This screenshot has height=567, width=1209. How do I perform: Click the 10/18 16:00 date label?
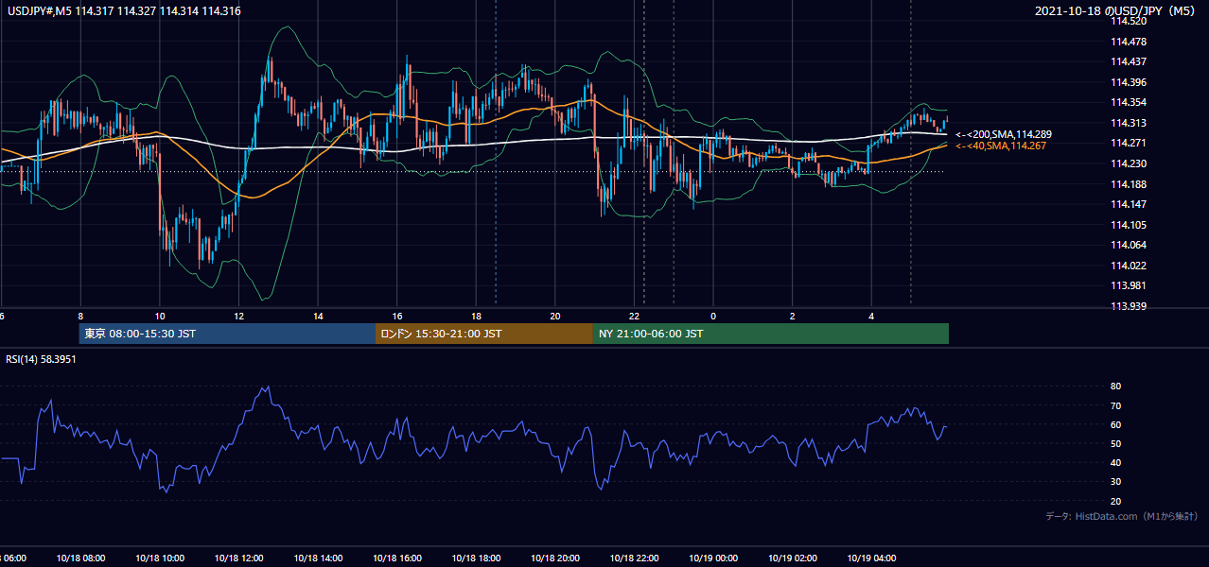[x=397, y=558]
